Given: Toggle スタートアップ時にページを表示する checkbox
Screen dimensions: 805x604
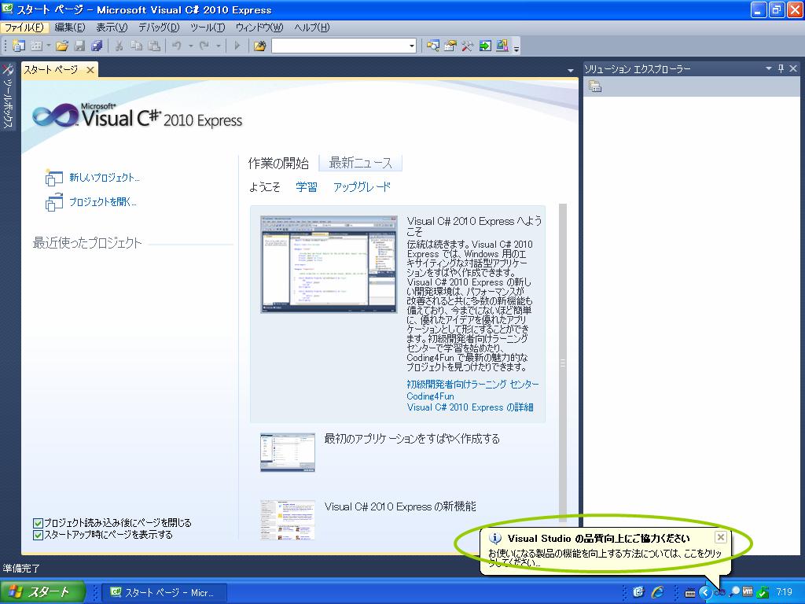Looking at the screenshot, I should (x=38, y=535).
